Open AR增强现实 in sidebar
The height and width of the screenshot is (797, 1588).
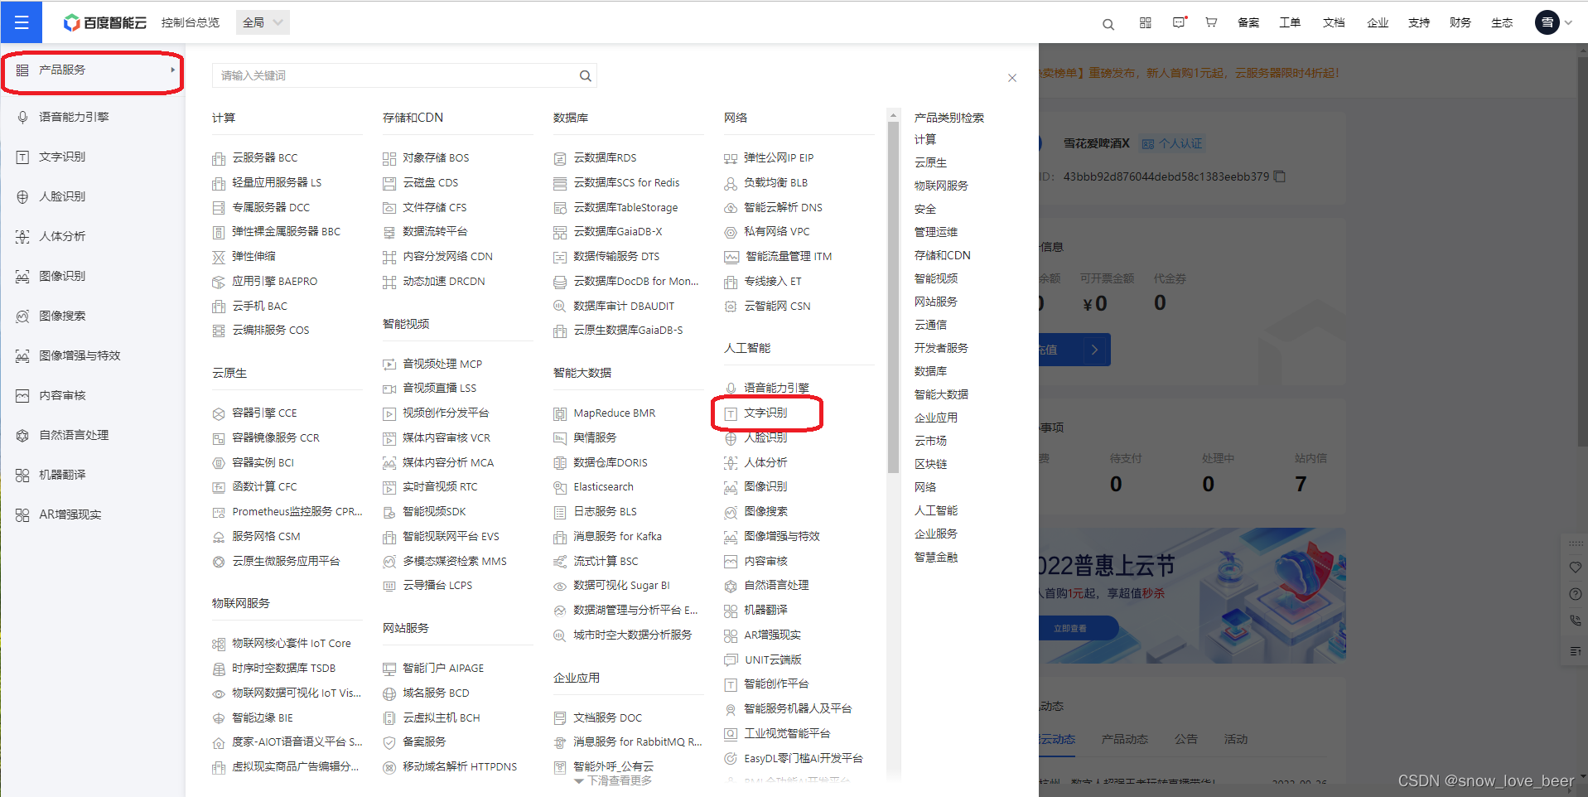pyautogui.click(x=70, y=514)
